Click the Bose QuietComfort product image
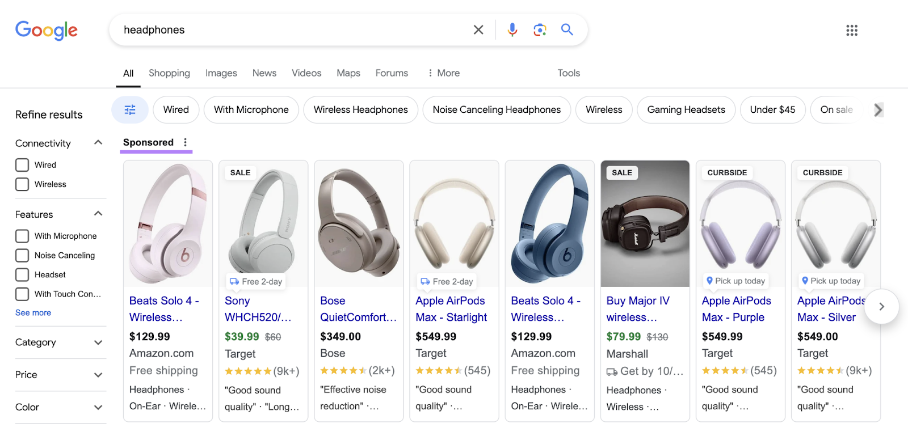The height and width of the screenshot is (432, 908). pyautogui.click(x=359, y=223)
